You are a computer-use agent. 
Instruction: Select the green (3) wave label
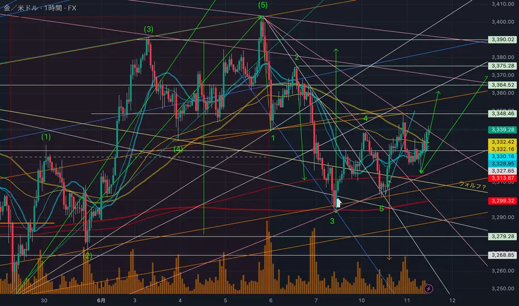(149, 29)
